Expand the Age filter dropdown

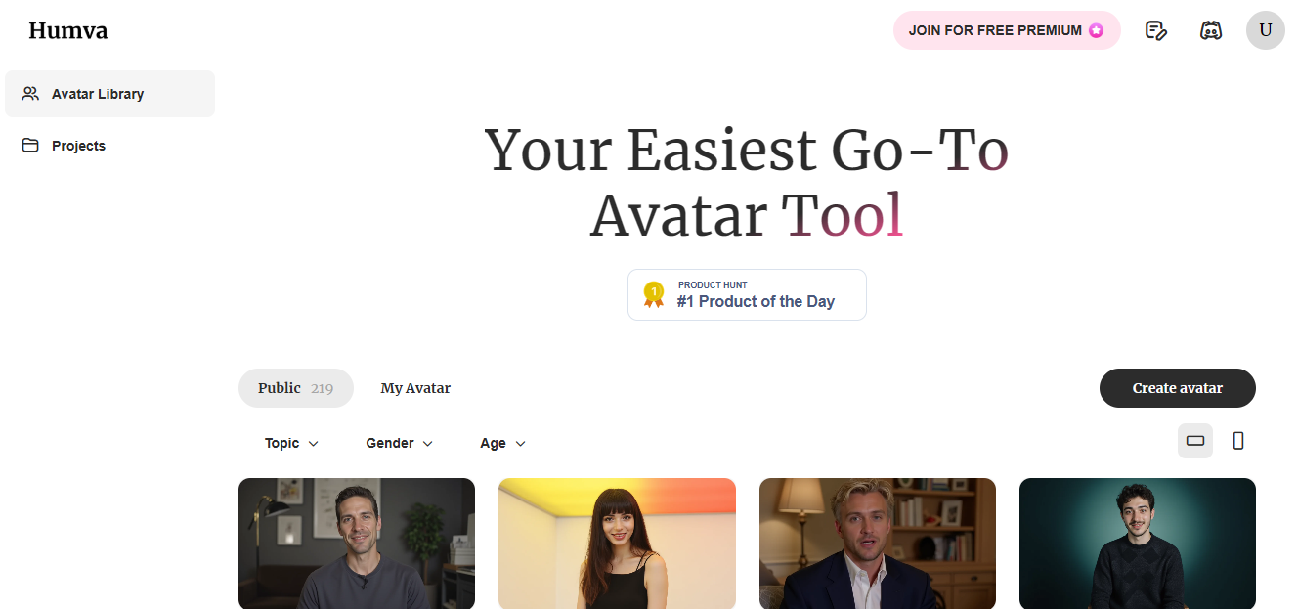click(x=502, y=443)
